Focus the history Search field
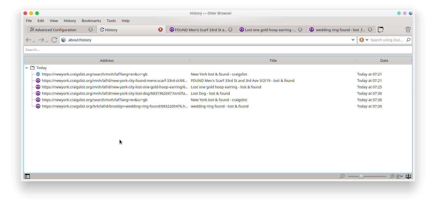 (x=218, y=50)
